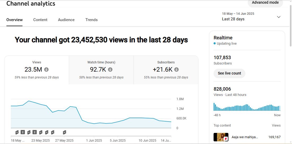
Task: Click the chevron arrow next to date range
Action: (278, 17)
